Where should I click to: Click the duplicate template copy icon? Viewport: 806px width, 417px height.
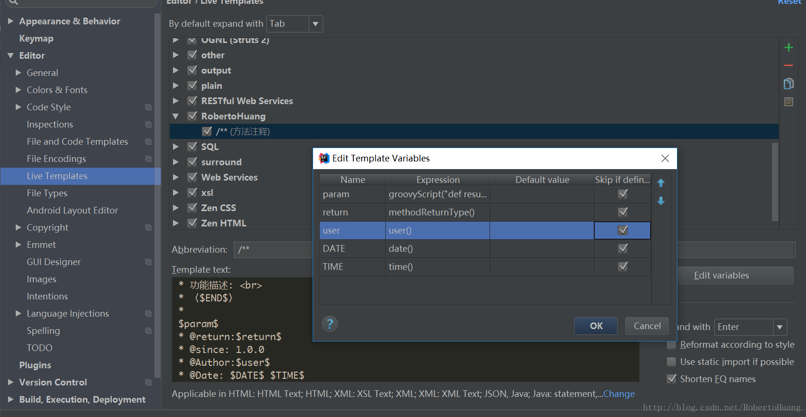tap(789, 84)
